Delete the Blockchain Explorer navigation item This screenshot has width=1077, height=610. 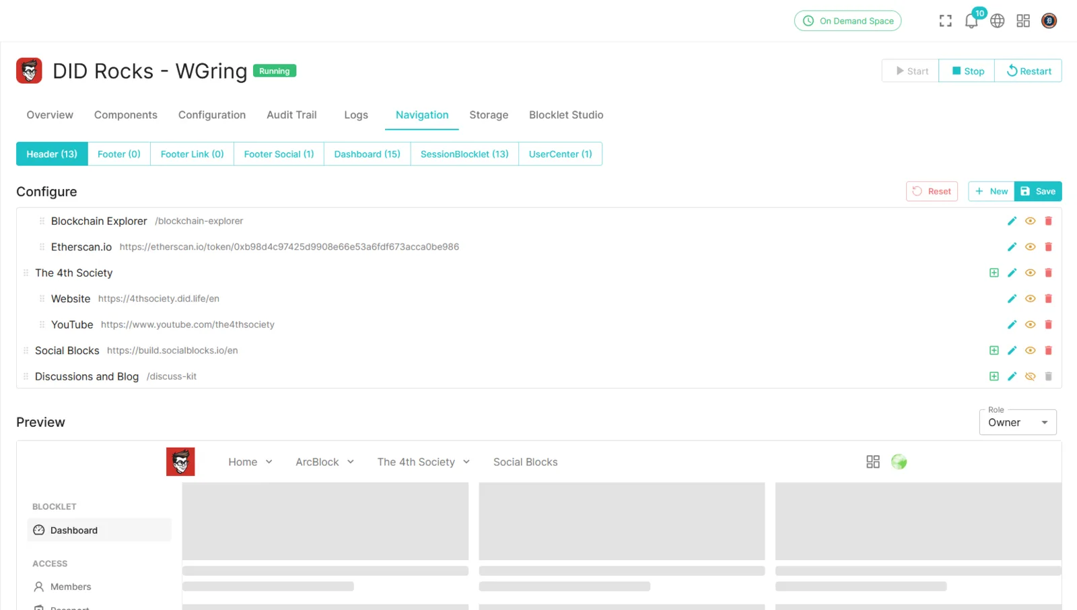[1048, 221]
